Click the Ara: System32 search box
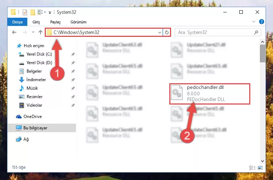 (x=218, y=32)
